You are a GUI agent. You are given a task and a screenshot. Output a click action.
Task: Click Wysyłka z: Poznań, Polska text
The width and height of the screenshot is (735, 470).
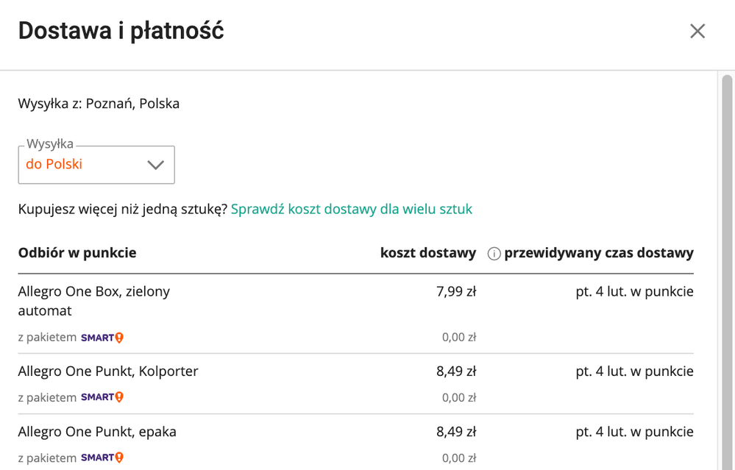click(x=99, y=104)
